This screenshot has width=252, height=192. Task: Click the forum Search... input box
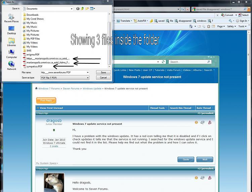[x=188, y=62]
